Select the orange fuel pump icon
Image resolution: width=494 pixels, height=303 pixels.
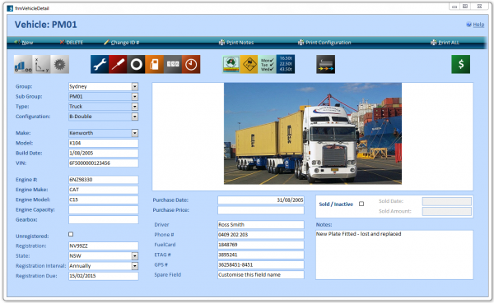[x=155, y=64]
